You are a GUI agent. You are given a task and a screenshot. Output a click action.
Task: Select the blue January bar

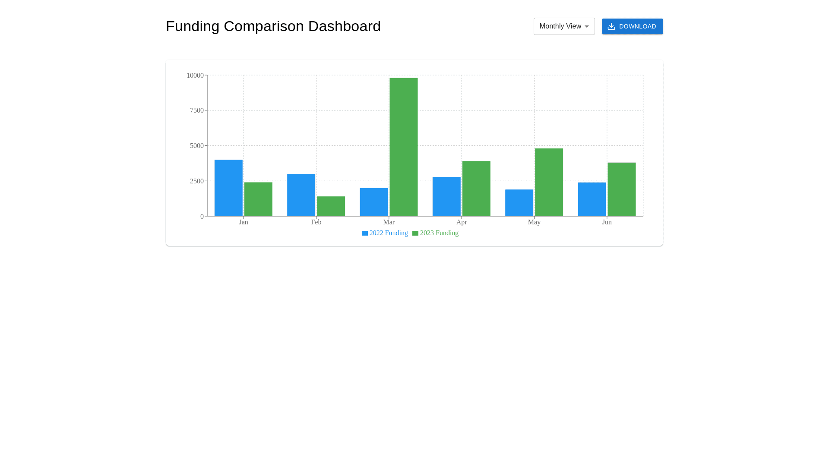tap(228, 188)
